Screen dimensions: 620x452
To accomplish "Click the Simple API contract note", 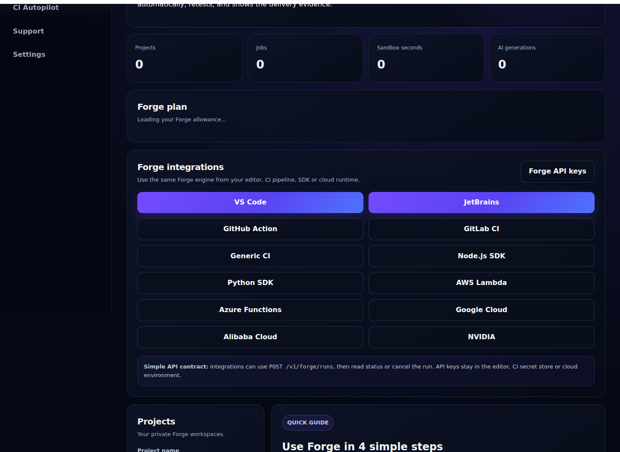I will point(366,371).
